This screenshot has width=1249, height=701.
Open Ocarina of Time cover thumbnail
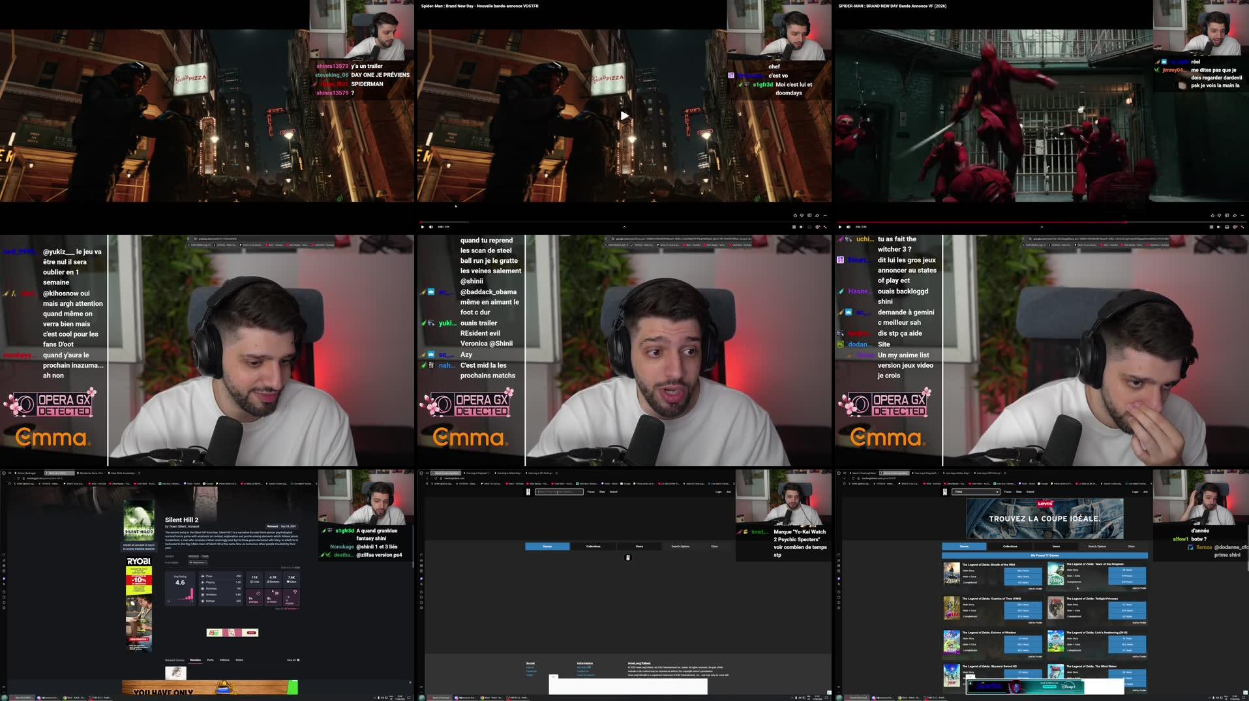tap(952, 607)
